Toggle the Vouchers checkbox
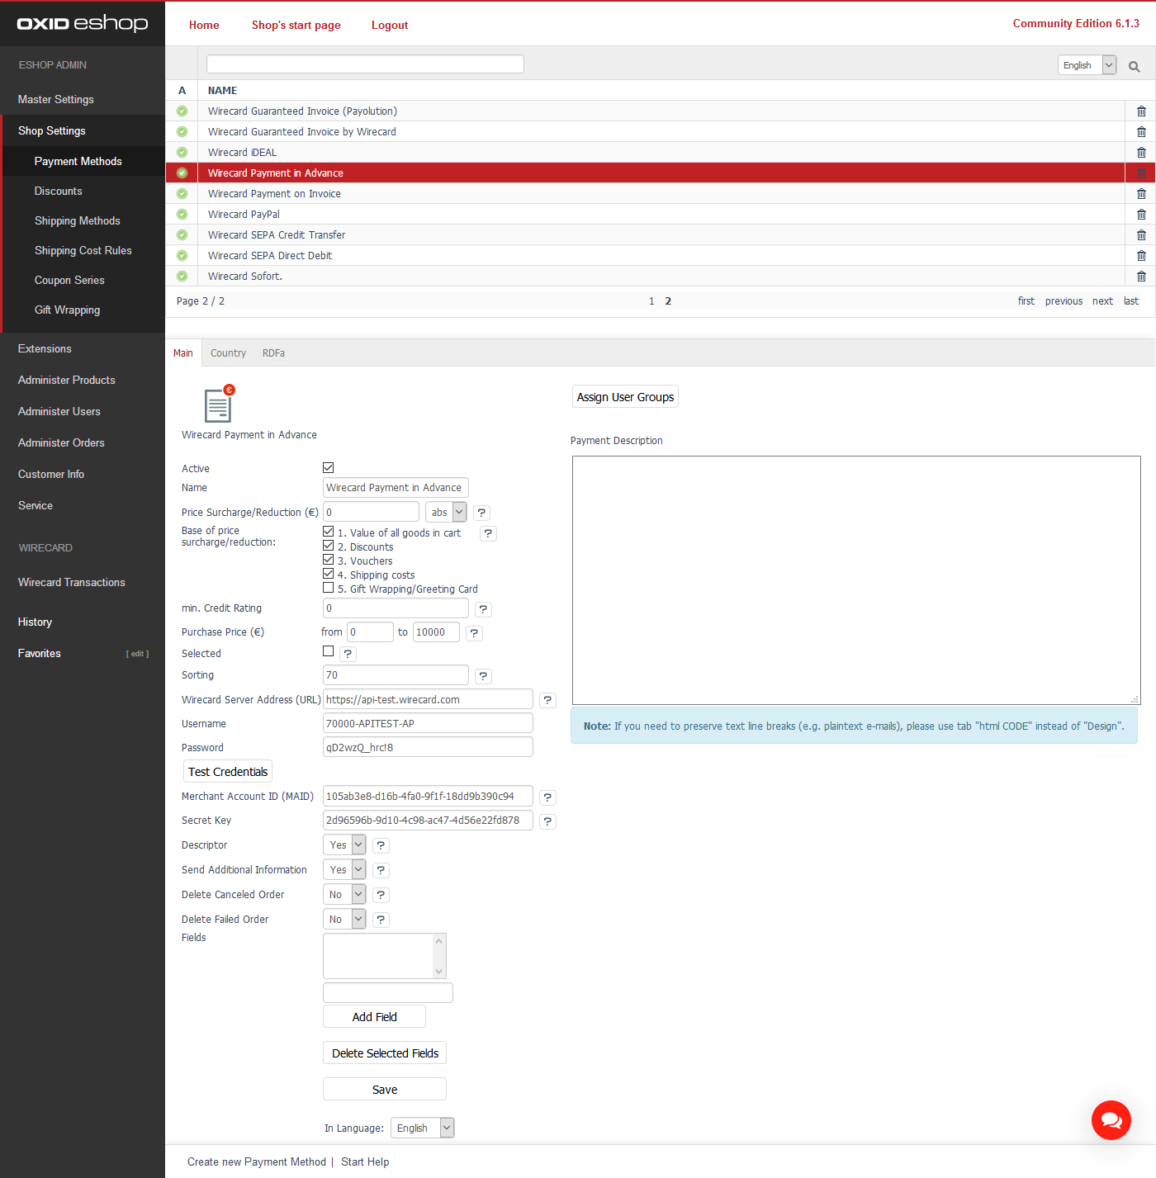 [x=329, y=560]
